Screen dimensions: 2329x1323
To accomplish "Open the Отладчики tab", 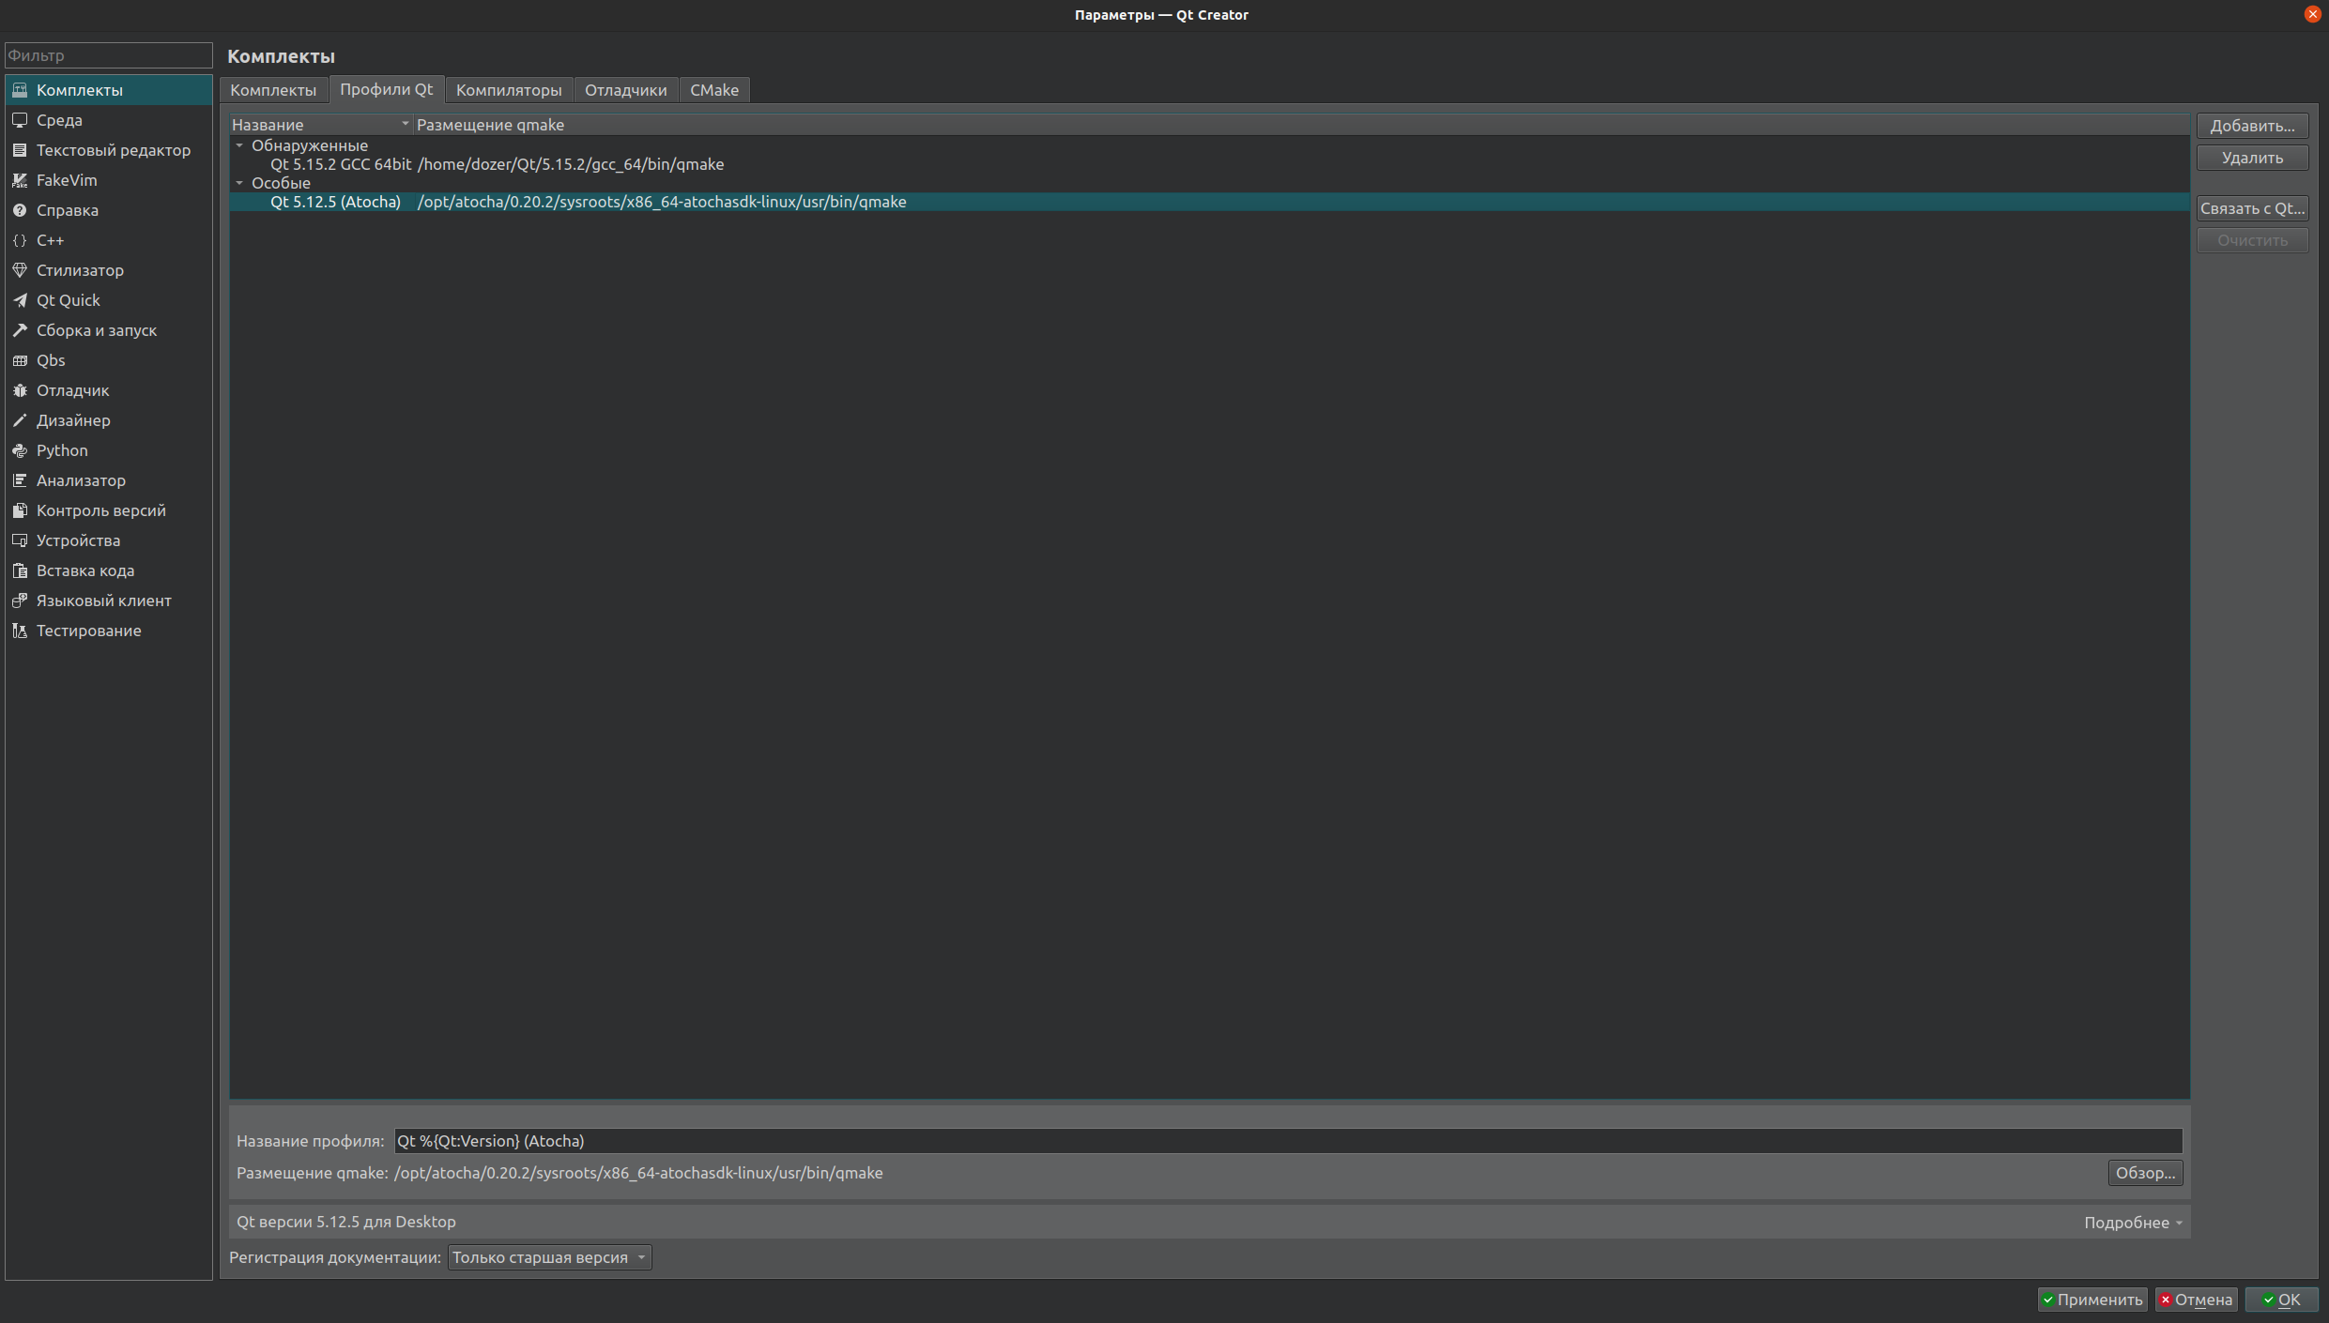I will pos(625,90).
